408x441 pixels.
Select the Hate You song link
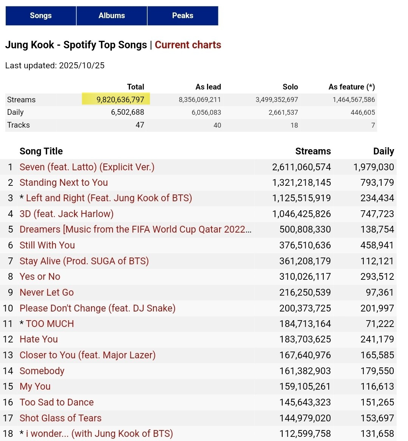[39, 339]
